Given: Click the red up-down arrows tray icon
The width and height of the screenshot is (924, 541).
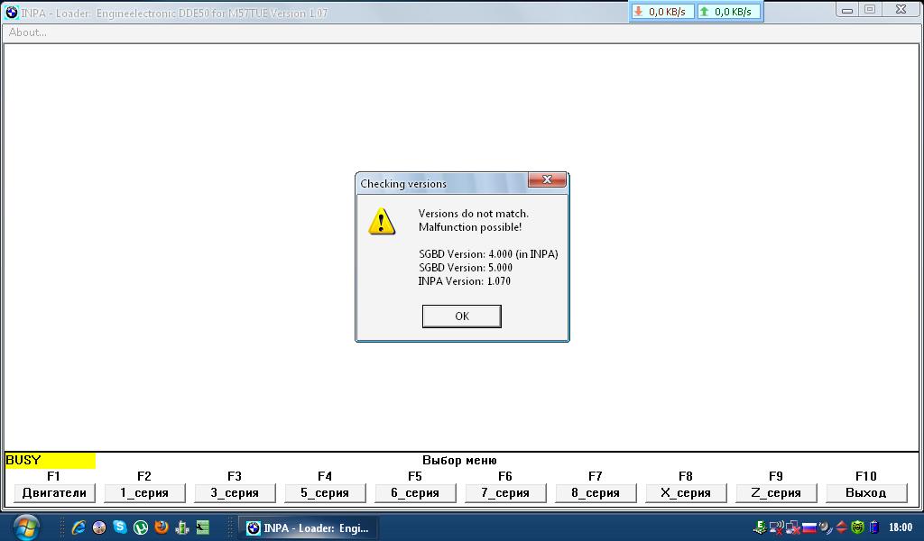Looking at the screenshot, I should pyautogui.click(x=842, y=527).
